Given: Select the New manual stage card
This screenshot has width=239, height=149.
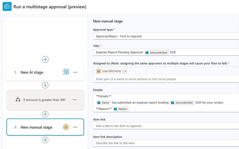Looking at the screenshot, I should point(36,127).
